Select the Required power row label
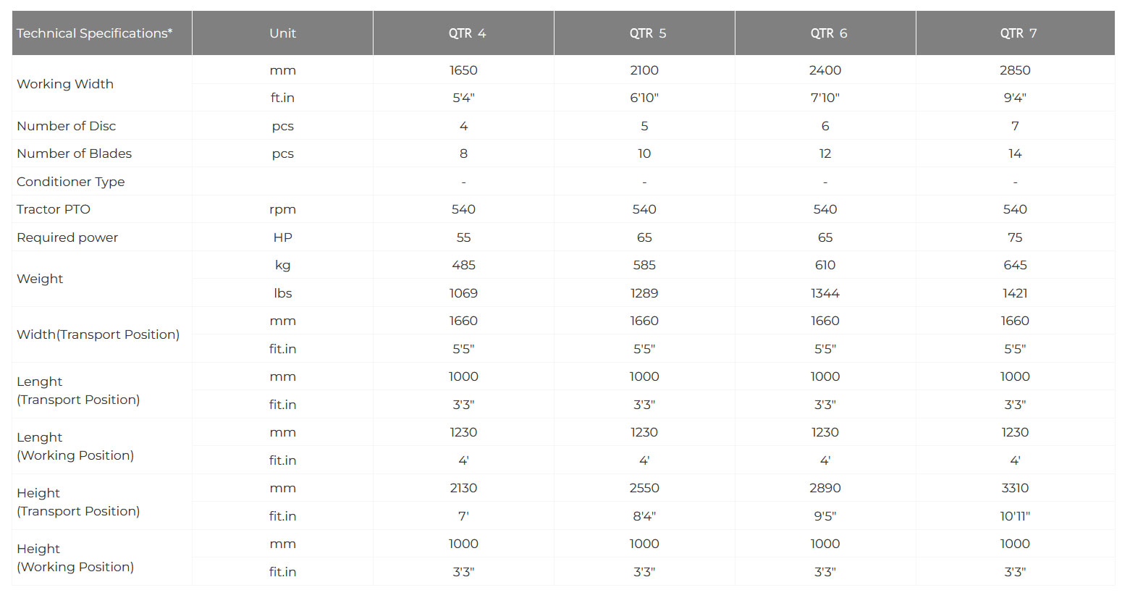 tap(67, 237)
